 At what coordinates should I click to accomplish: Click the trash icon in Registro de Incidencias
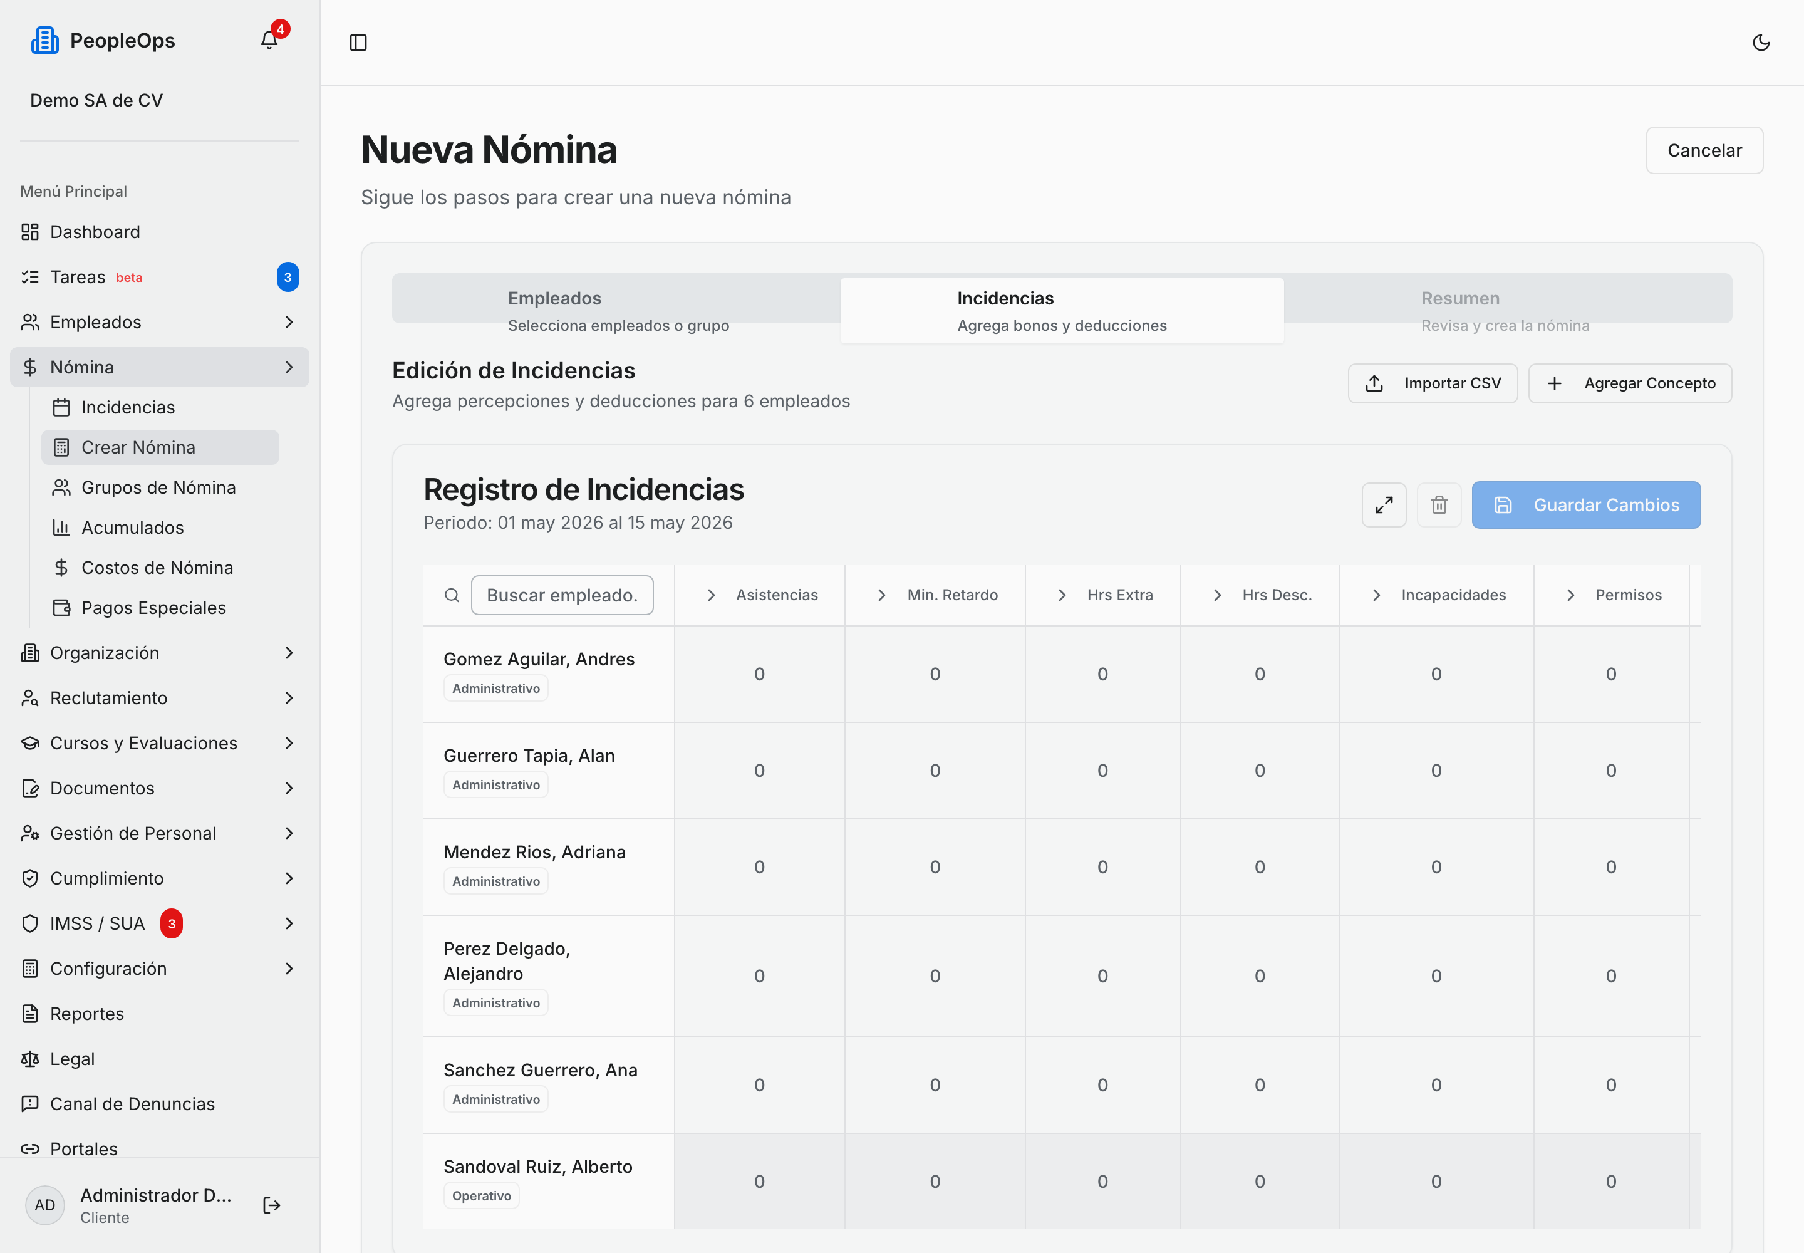pos(1439,505)
